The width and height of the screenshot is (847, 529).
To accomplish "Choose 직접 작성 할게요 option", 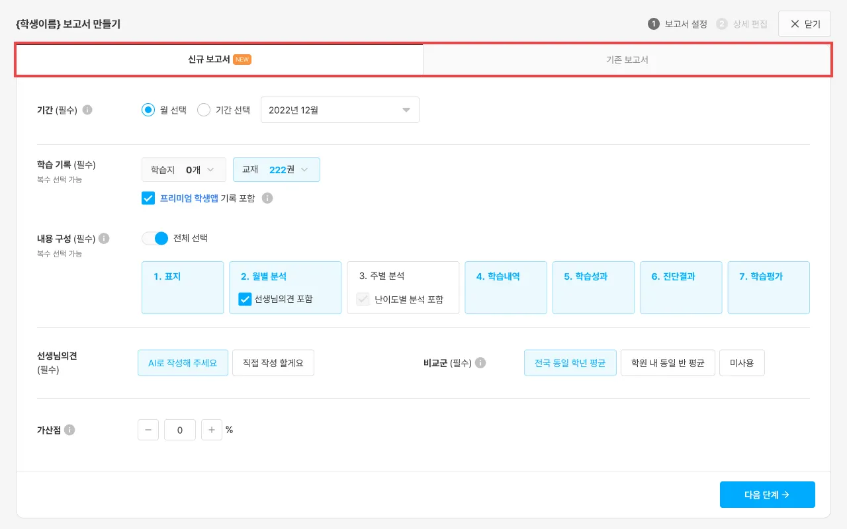I will (x=273, y=363).
